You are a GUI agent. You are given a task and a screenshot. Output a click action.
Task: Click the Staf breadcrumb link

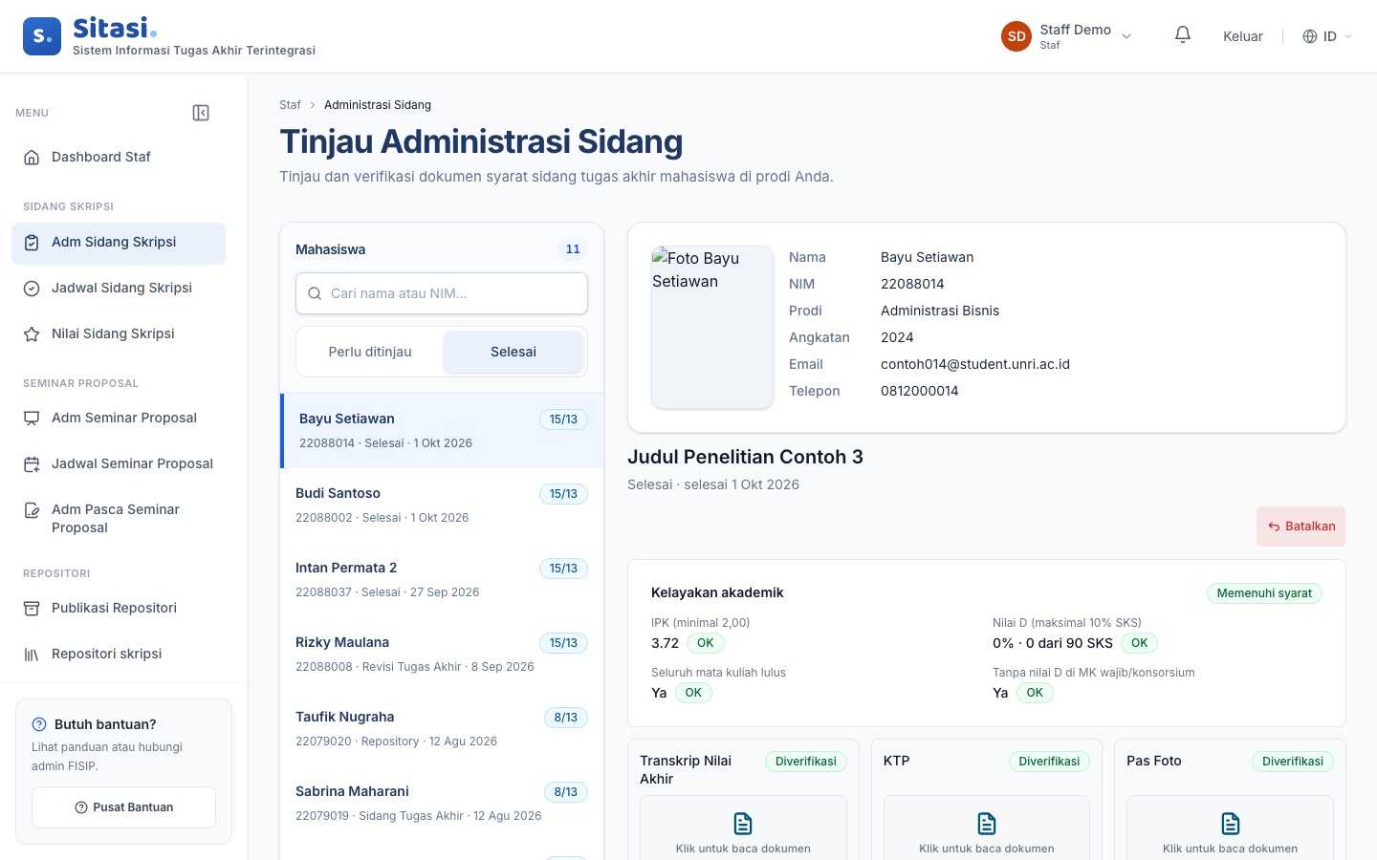pos(290,105)
